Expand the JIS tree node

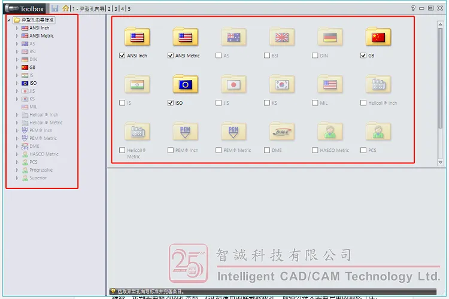(17, 91)
